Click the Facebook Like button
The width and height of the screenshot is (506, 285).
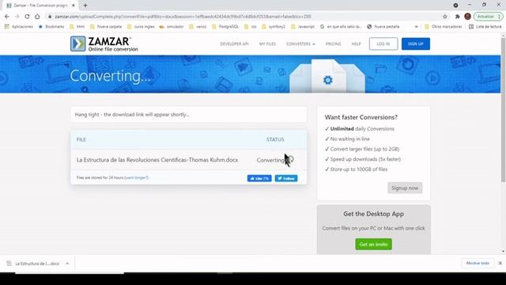[259, 178]
